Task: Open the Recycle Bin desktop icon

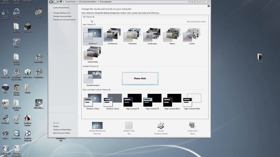Action: click(x=6, y=74)
